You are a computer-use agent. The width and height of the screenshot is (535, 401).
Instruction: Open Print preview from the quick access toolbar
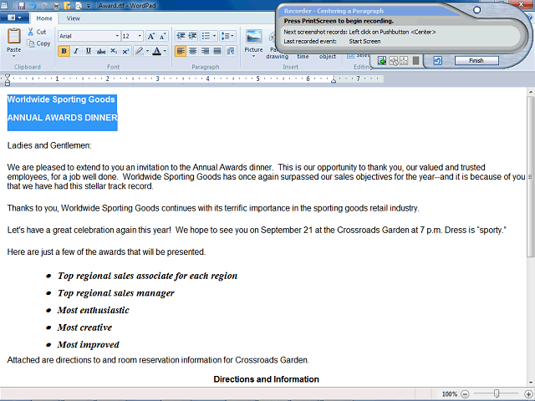(79, 6)
